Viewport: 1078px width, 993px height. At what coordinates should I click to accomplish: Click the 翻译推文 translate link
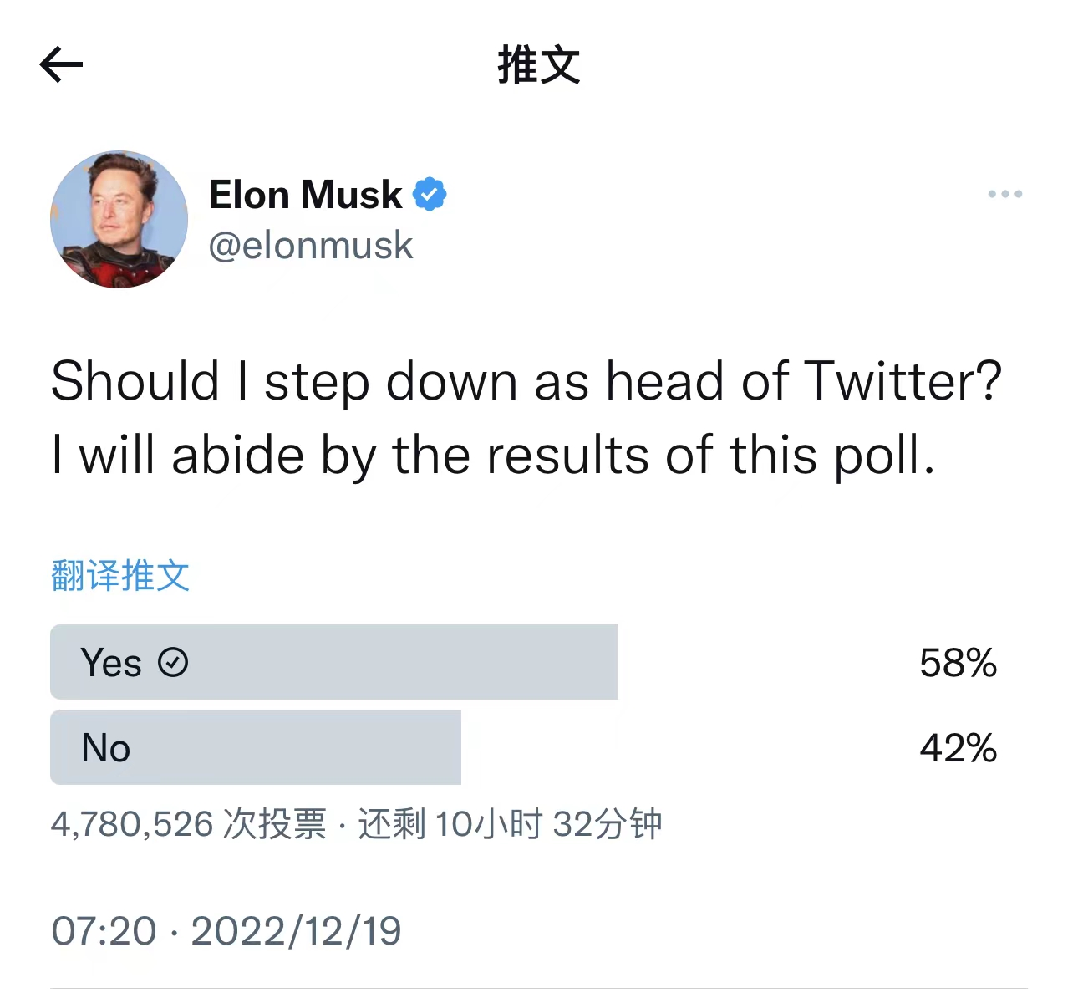pyautogui.click(x=120, y=576)
